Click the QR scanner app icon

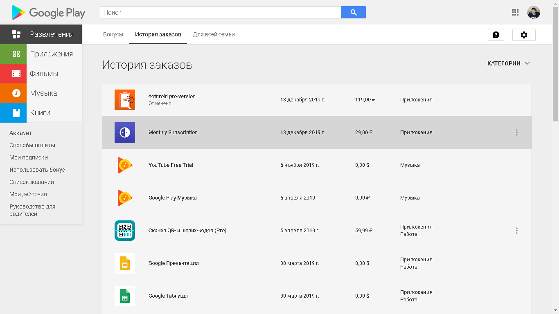pos(125,231)
